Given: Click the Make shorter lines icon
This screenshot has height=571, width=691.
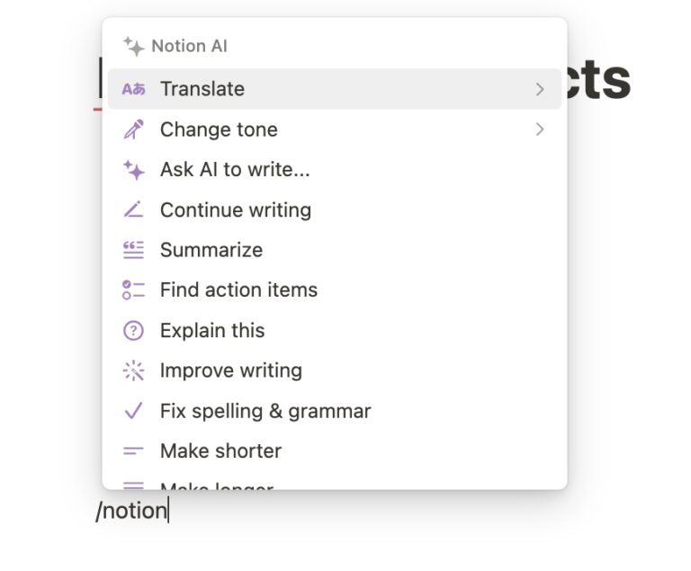Looking at the screenshot, I should click(x=133, y=451).
